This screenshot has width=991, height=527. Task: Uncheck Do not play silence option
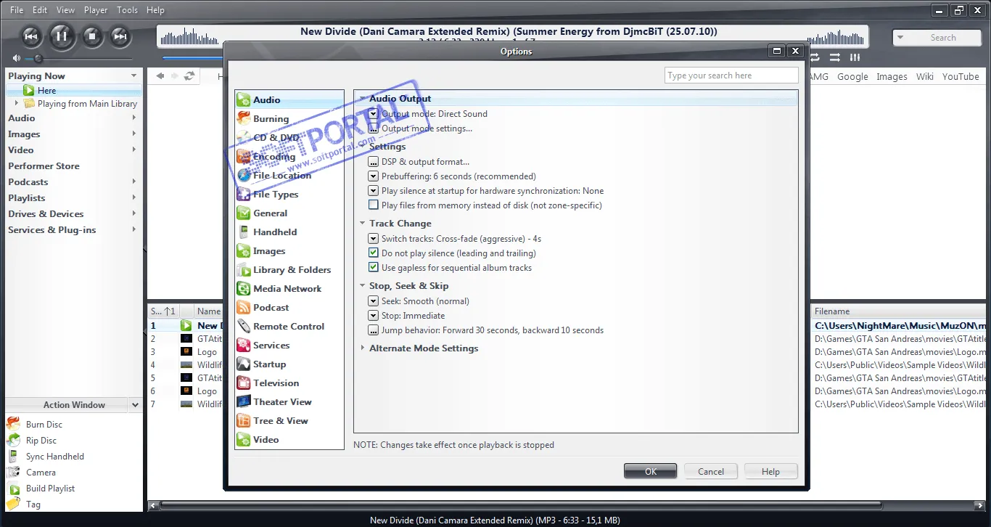[374, 253]
